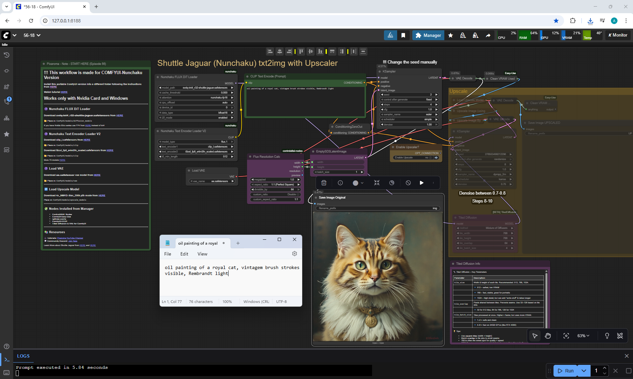Image resolution: width=633 pixels, height=379 pixels.
Task: Click the bookmark icon in top toolbar
Action: point(403,35)
